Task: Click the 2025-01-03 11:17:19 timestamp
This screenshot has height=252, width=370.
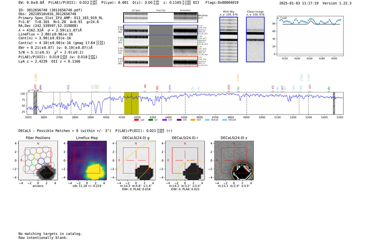Action: (299, 3)
